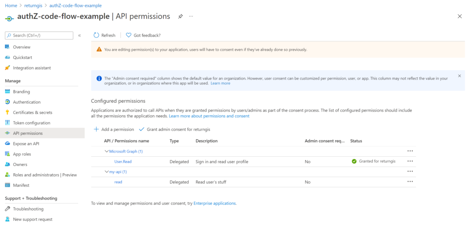Open Learn more about permissions and consent
Image resolution: width=468 pixels, height=234 pixels.
tap(209, 116)
